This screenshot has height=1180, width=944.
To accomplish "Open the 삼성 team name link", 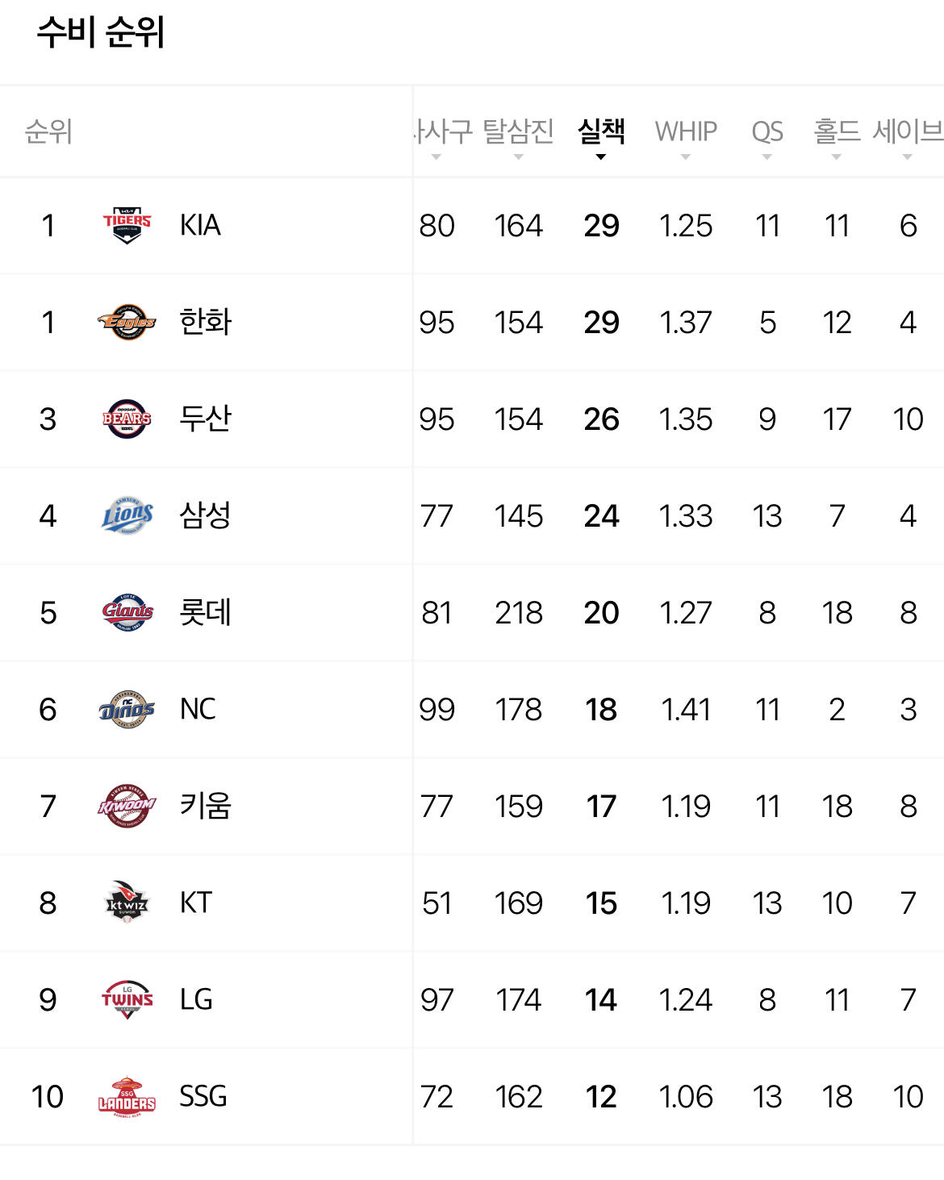I will pos(205,515).
